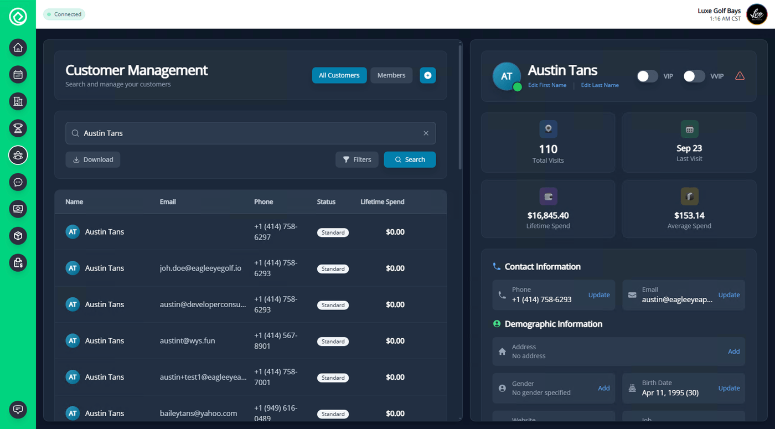Open the Home dashboard from the sidebar
This screenshot has height=429, width=775.
(x=18, y=48)
